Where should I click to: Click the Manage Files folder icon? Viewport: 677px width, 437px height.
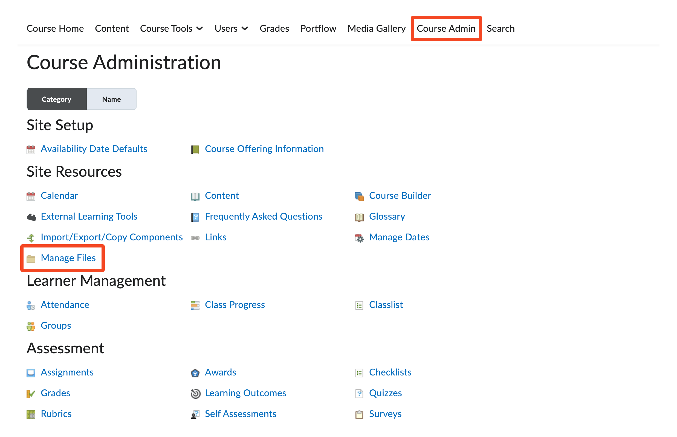[31, 258]
